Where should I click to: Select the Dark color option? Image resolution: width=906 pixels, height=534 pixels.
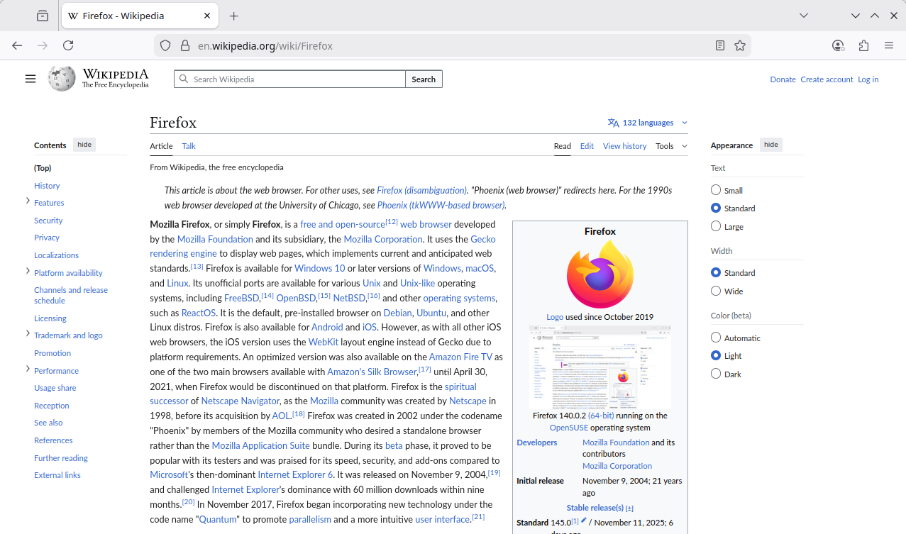click(716, 374)
